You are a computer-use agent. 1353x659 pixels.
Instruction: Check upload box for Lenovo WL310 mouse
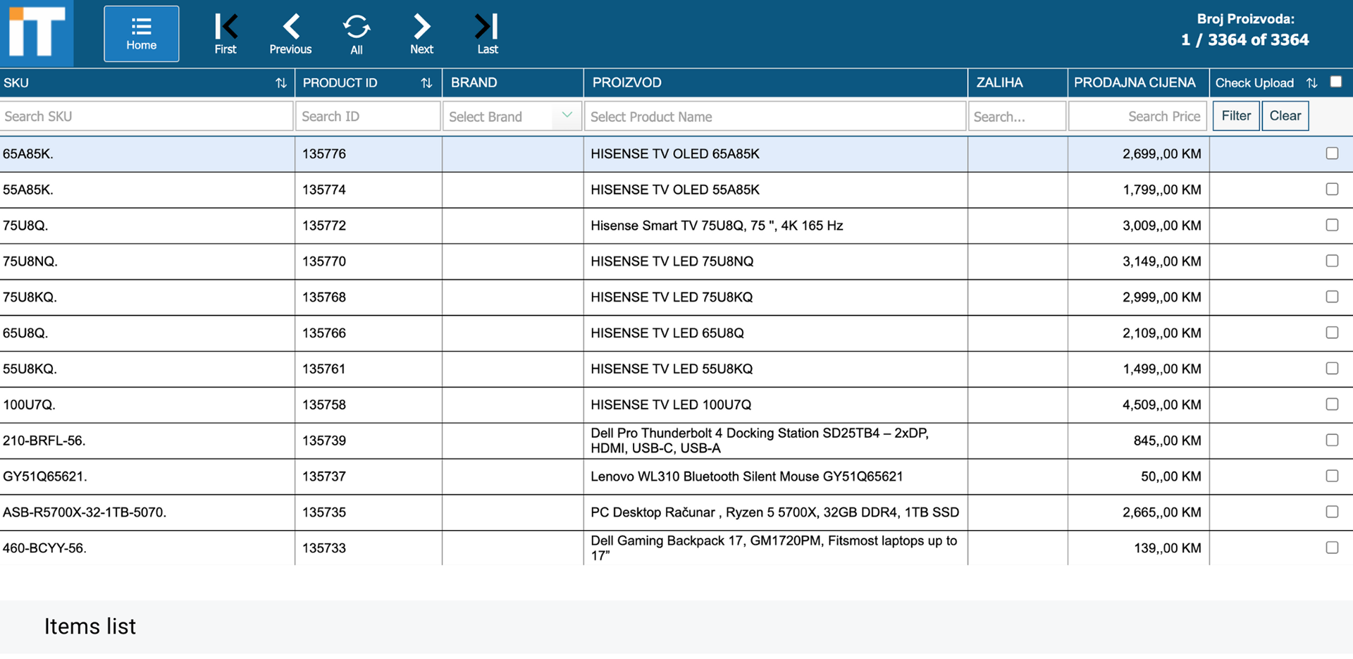click(x=1332, y=476)
